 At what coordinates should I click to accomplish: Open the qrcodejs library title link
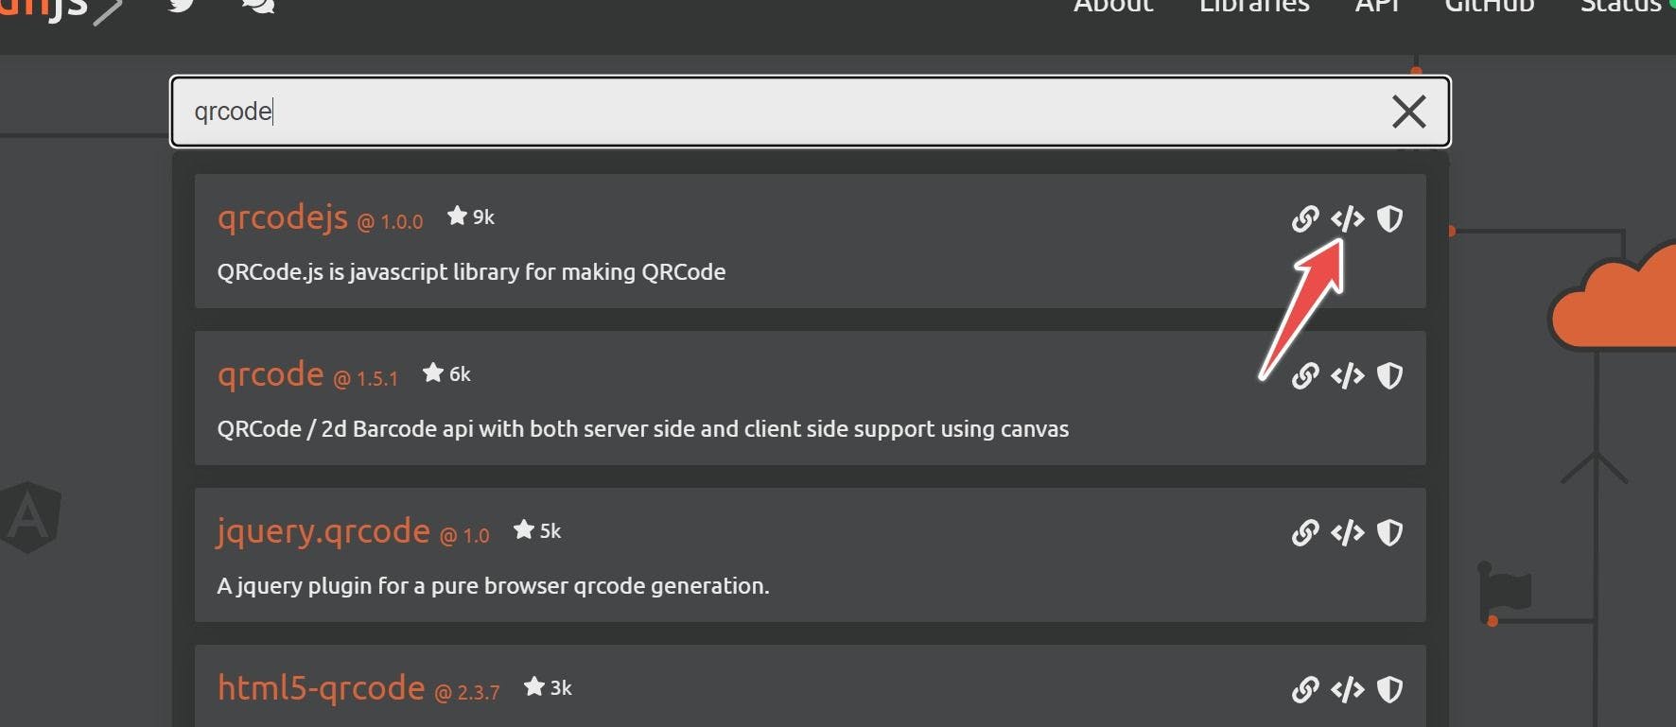283,218
